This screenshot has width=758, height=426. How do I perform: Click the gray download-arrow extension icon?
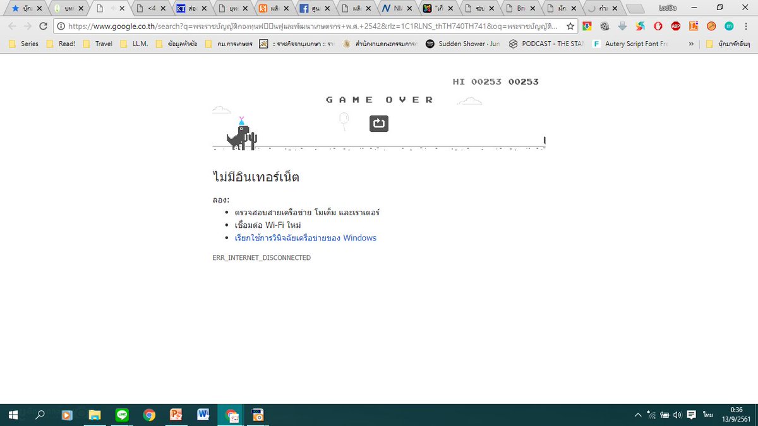(x=622, y=27)
